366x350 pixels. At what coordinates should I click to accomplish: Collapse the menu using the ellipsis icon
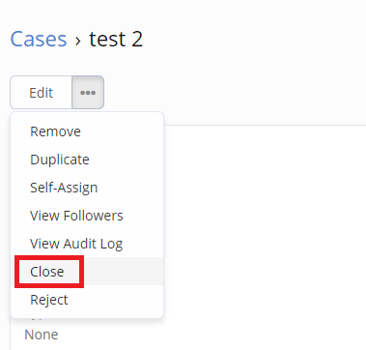click(x=88, y=93)
